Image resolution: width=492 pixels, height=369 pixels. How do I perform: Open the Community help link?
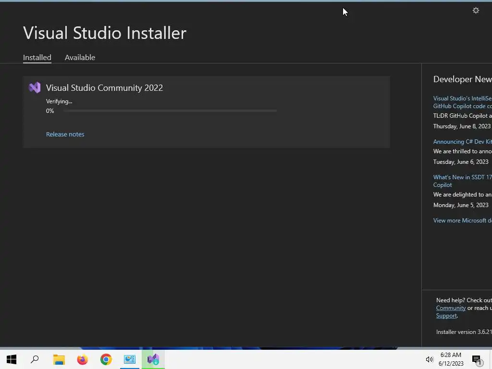[x=451, y=308]
